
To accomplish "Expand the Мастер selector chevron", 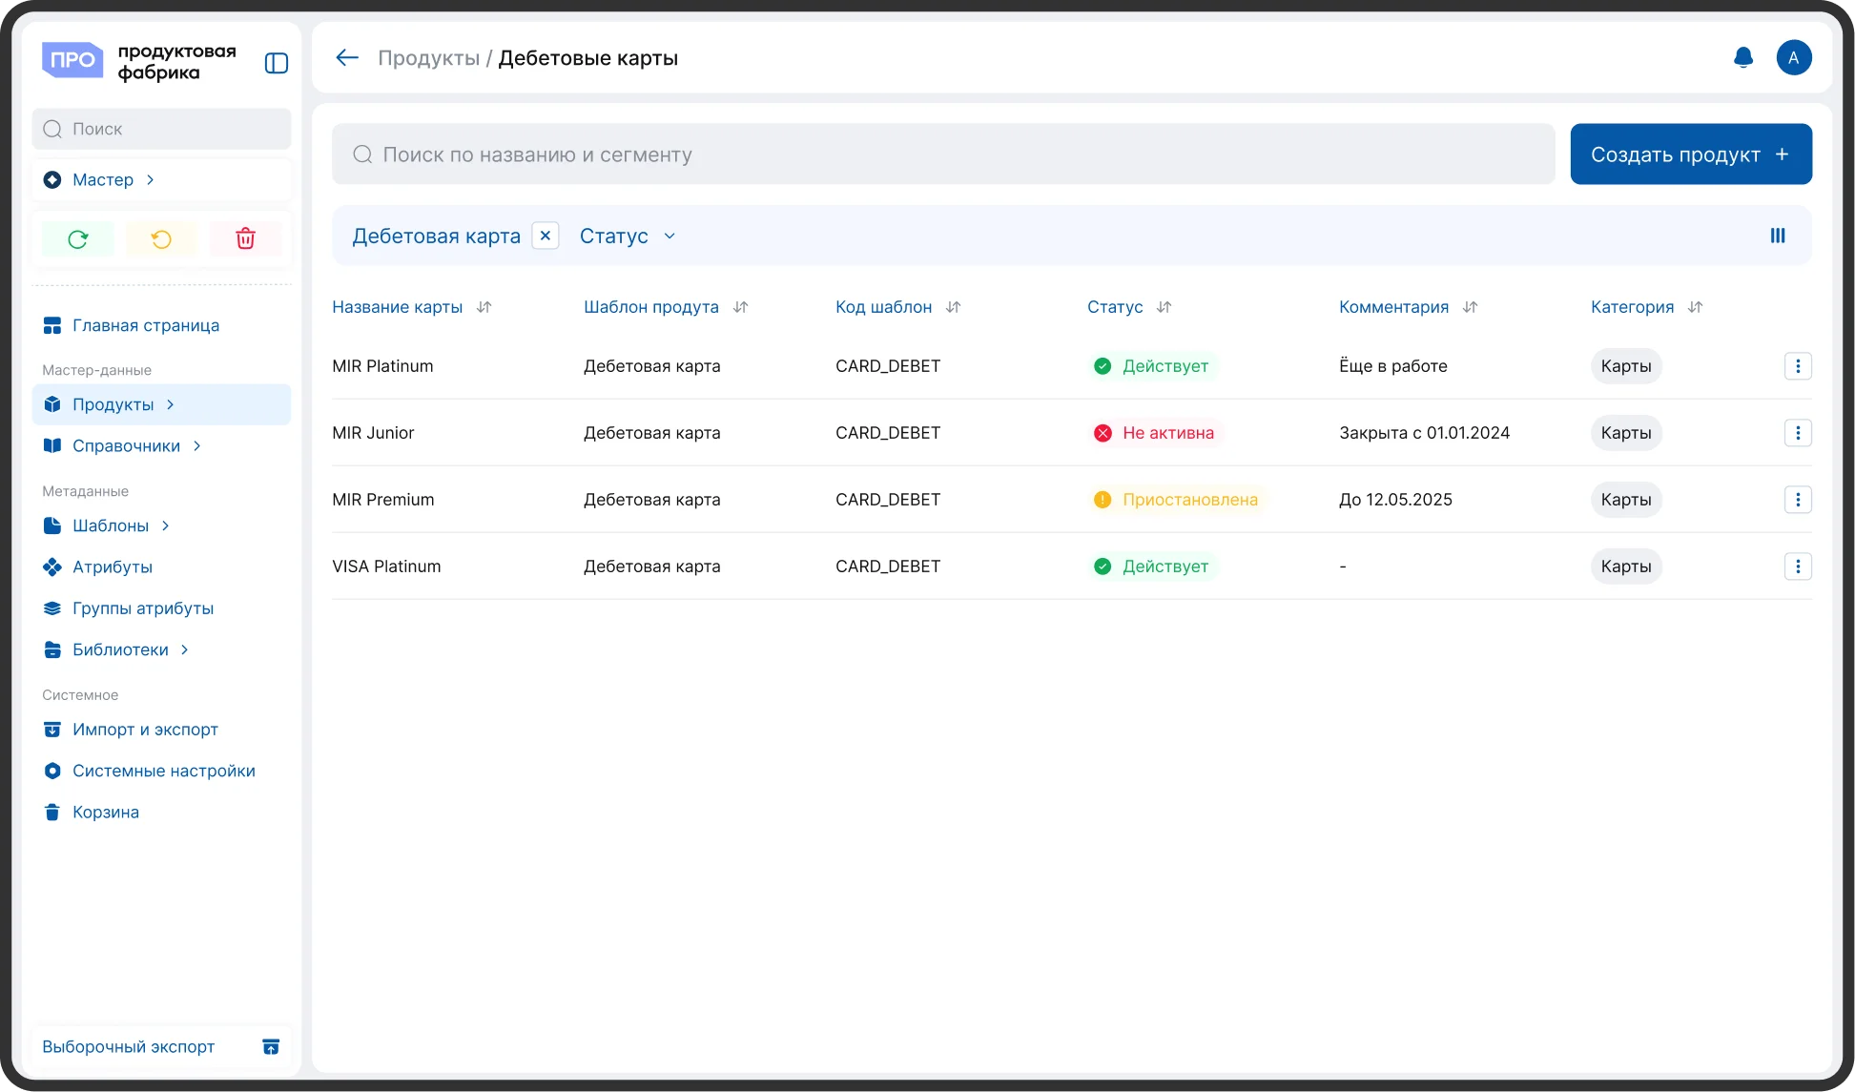I will click(151, 180).
